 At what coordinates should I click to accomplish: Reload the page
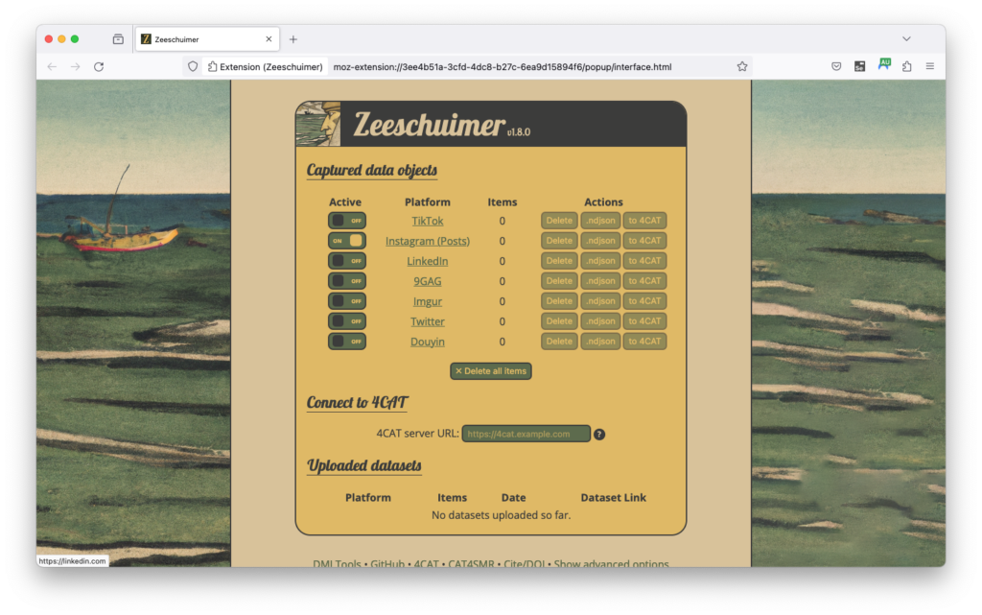coord(99,66)
